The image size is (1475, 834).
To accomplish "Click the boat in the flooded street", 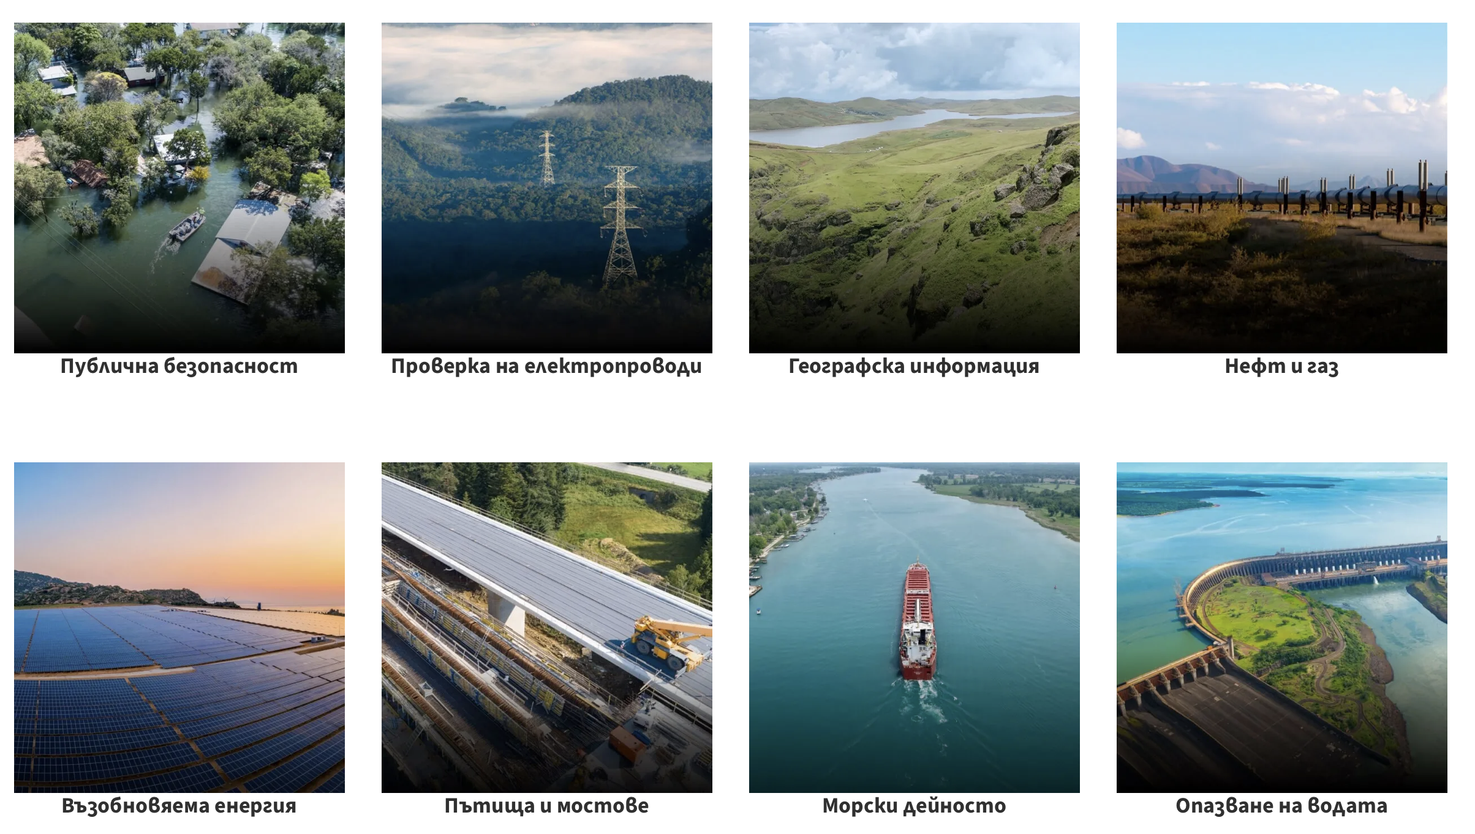I will pos(186,225).
